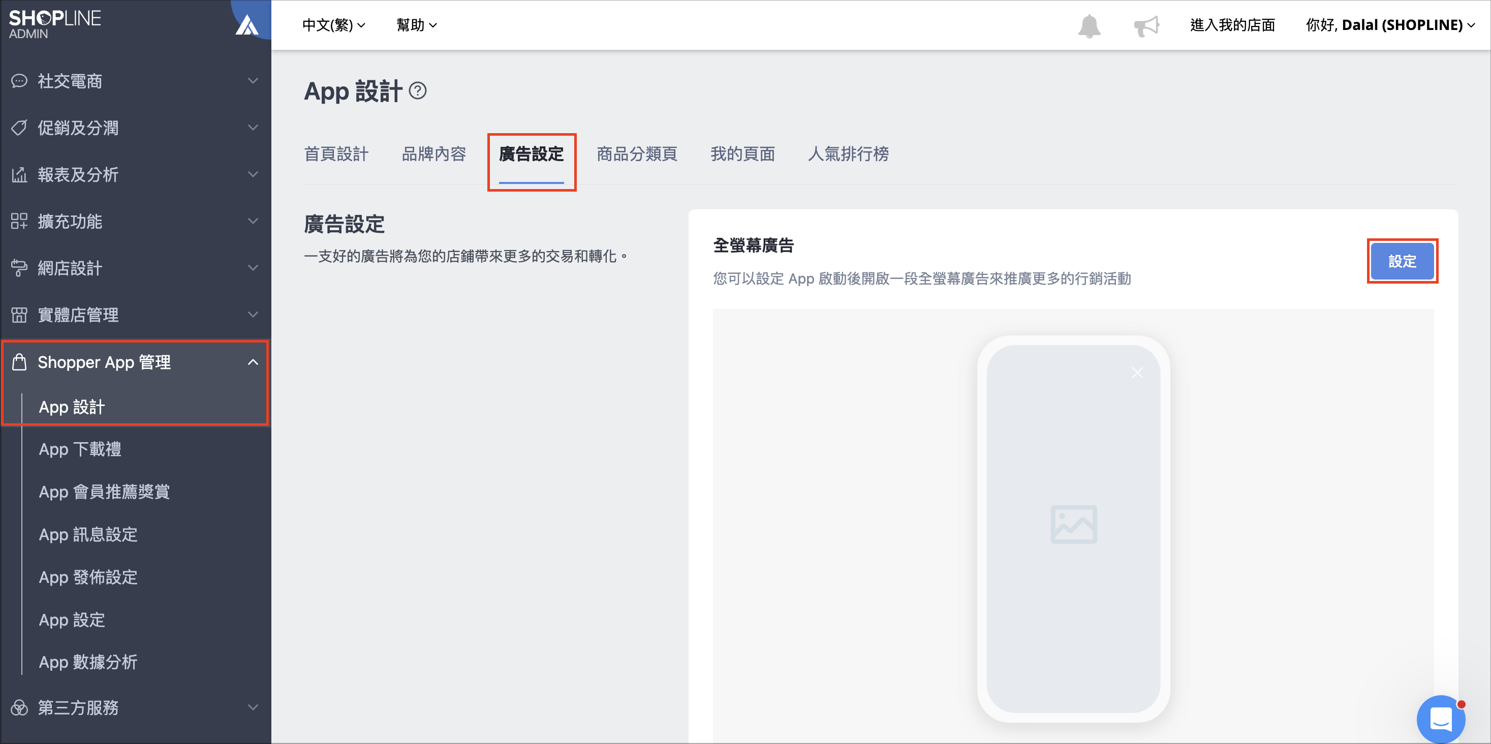
Task: Click the help question mark beside App 設計
Action: pyautogui.click(x=417, y=91)
